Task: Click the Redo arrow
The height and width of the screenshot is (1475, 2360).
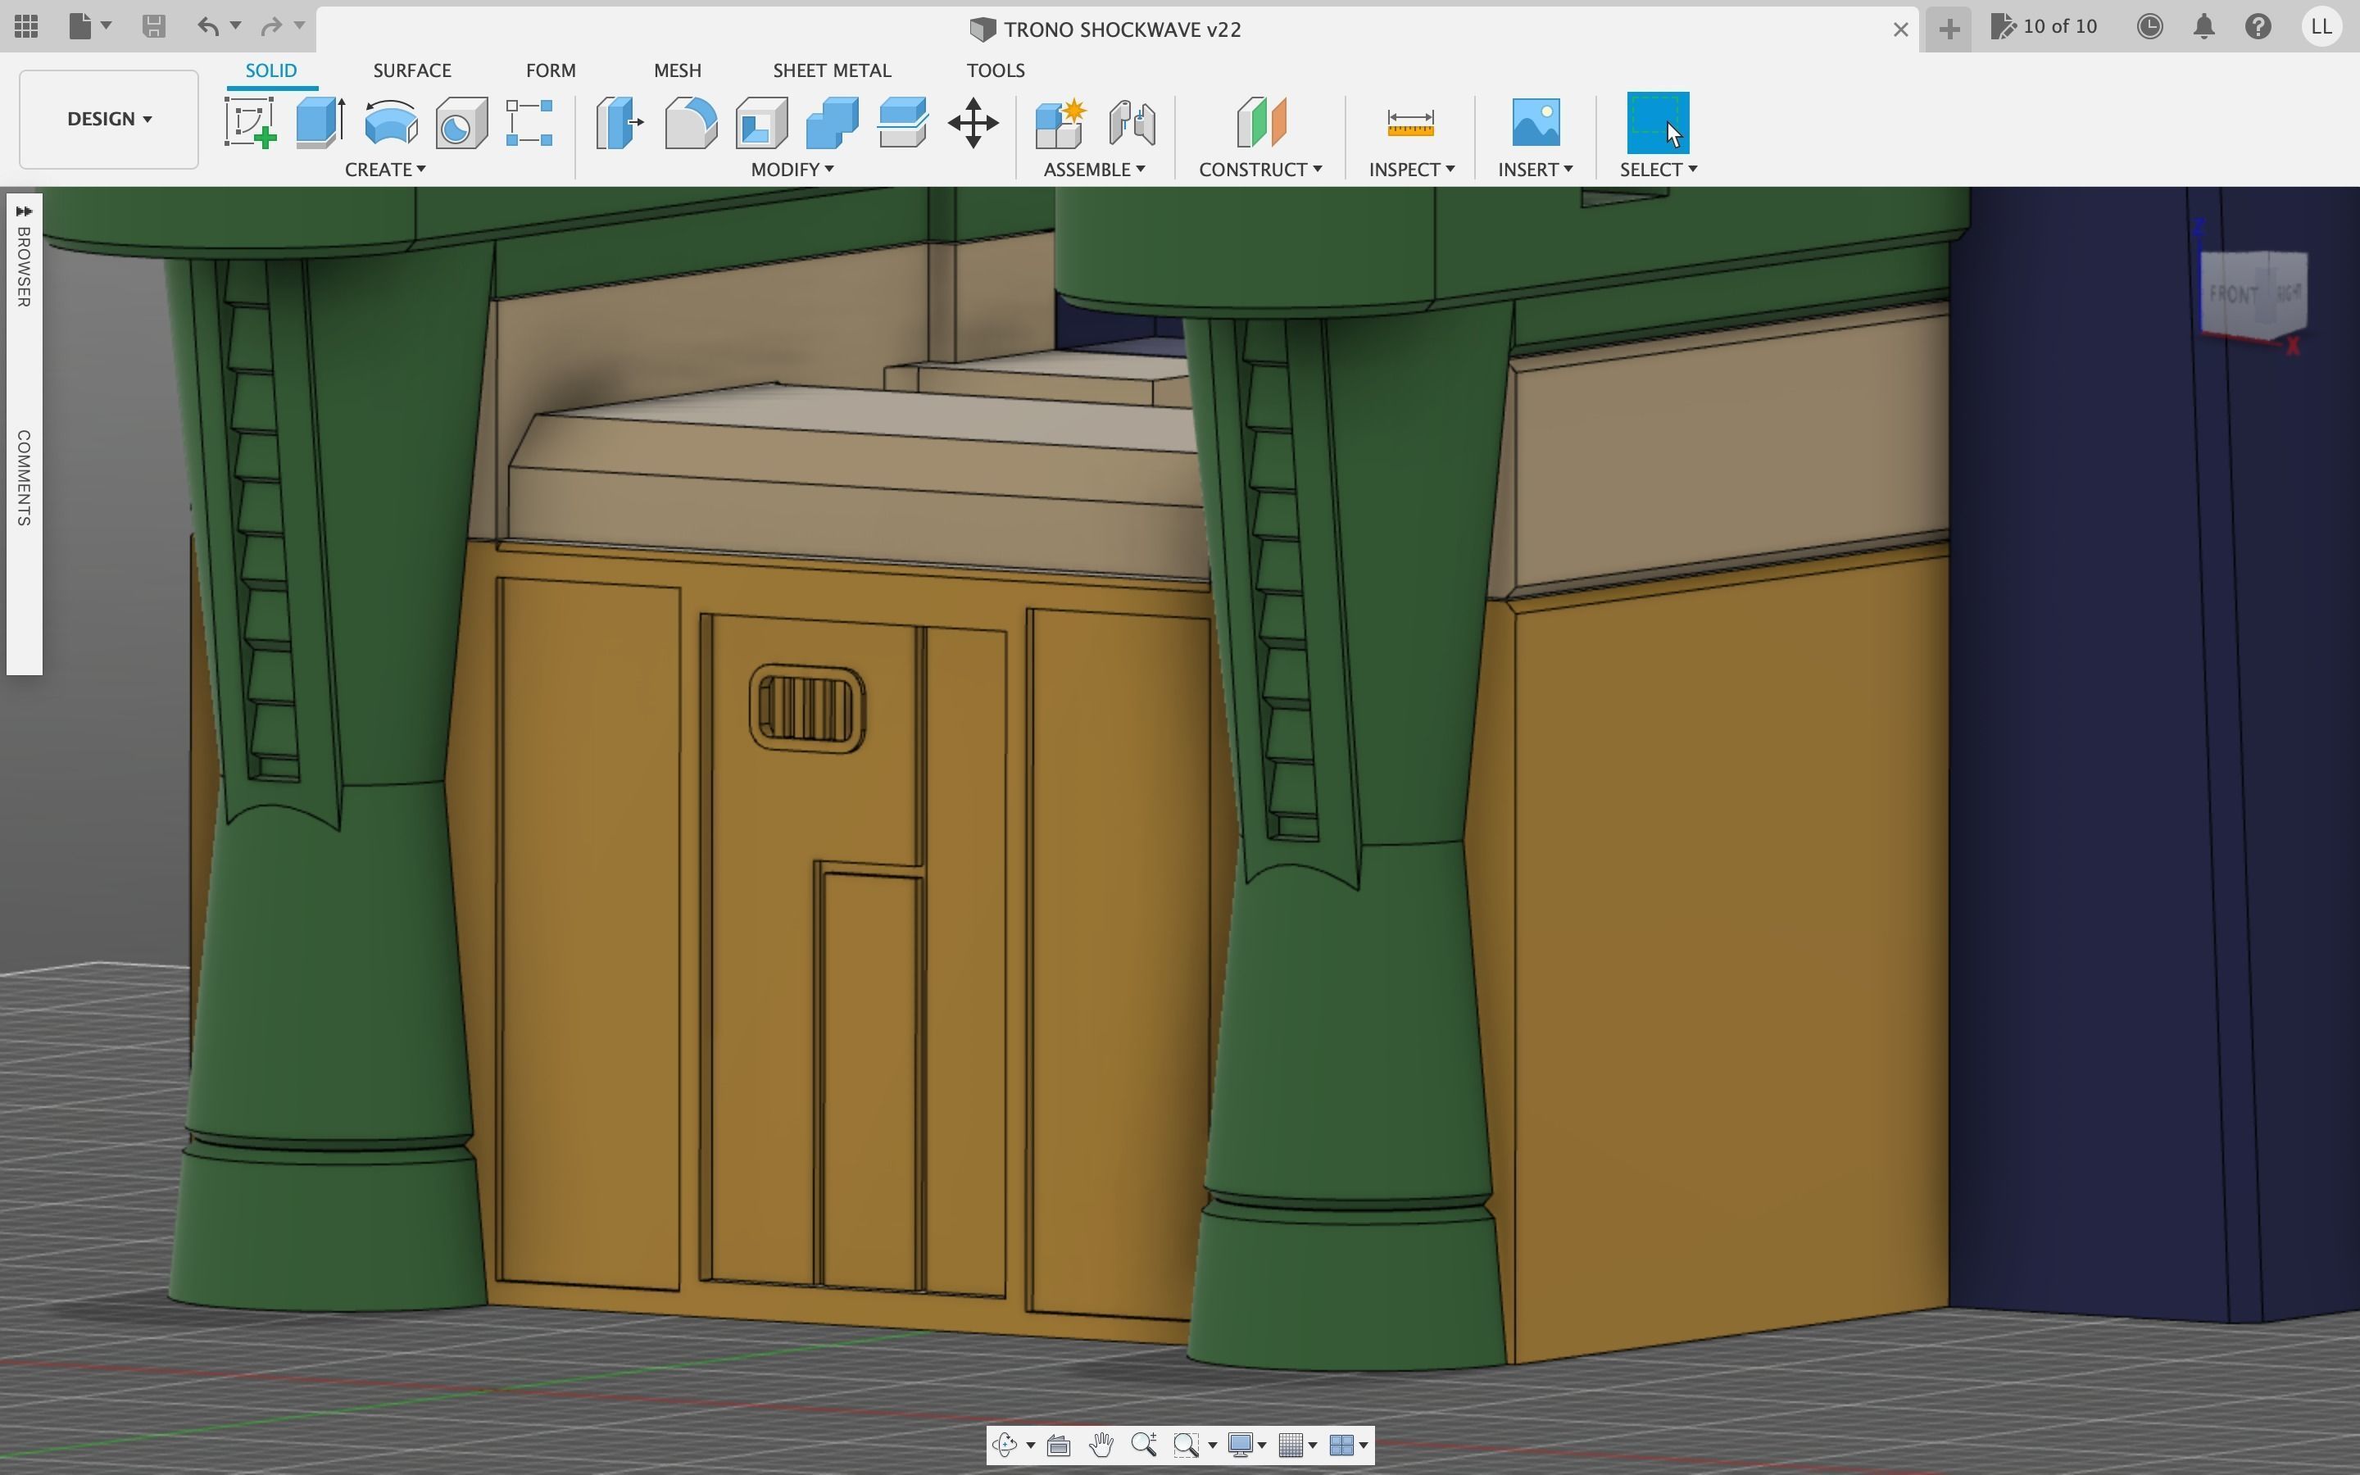Action: pyautogui.click(x=271, y=26)
